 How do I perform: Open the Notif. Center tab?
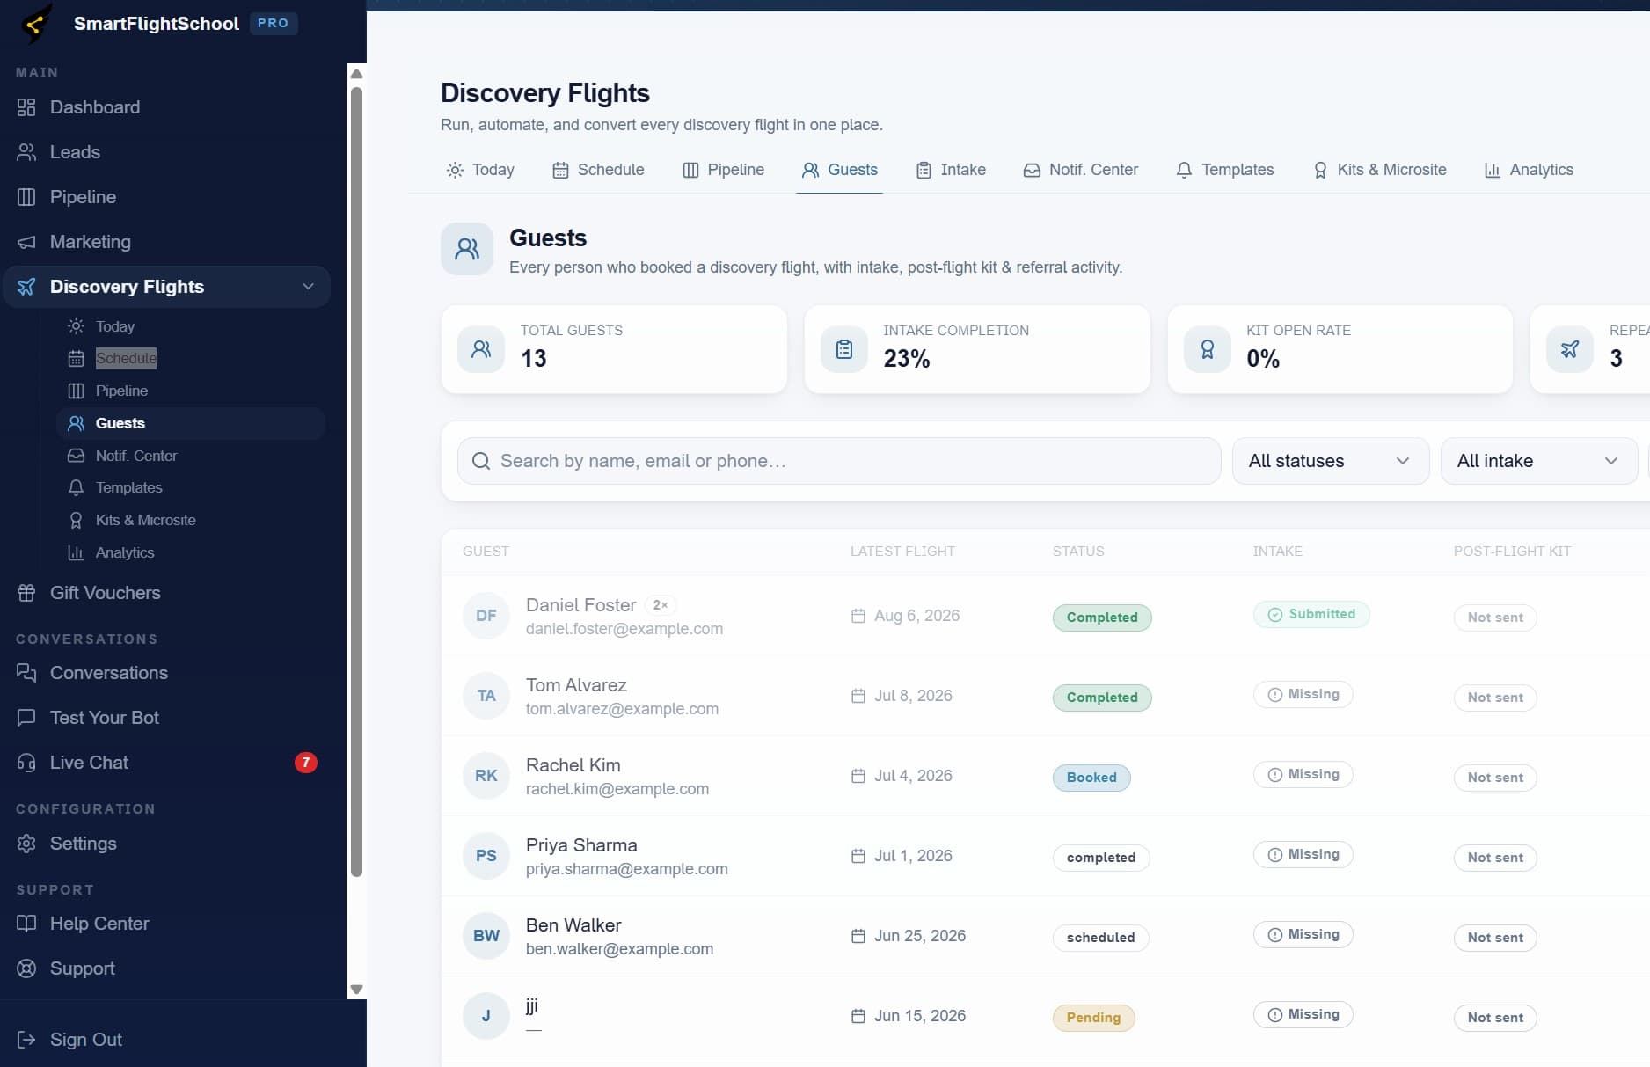[x=1081, y=170]
